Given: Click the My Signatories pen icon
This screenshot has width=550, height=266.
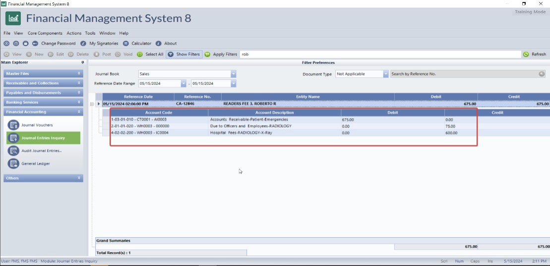Looking at the screenshot, I should click(x=83, y=44).
